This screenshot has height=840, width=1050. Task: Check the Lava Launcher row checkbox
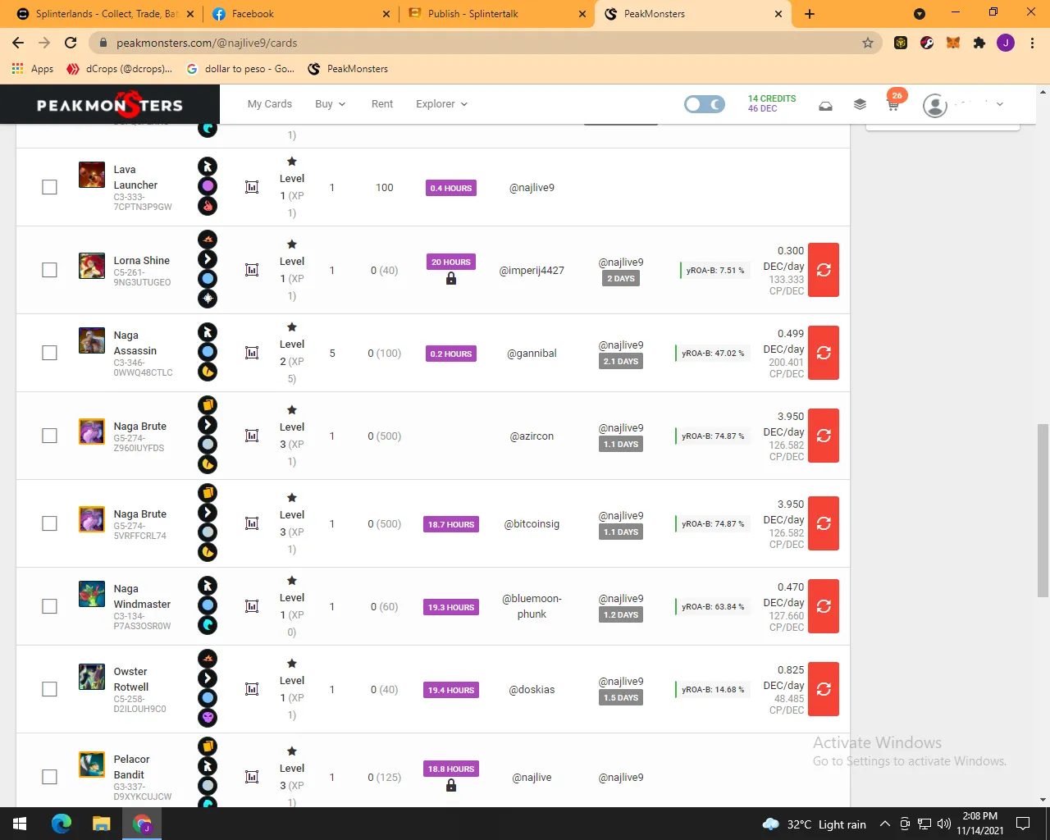tap(49, 187)
